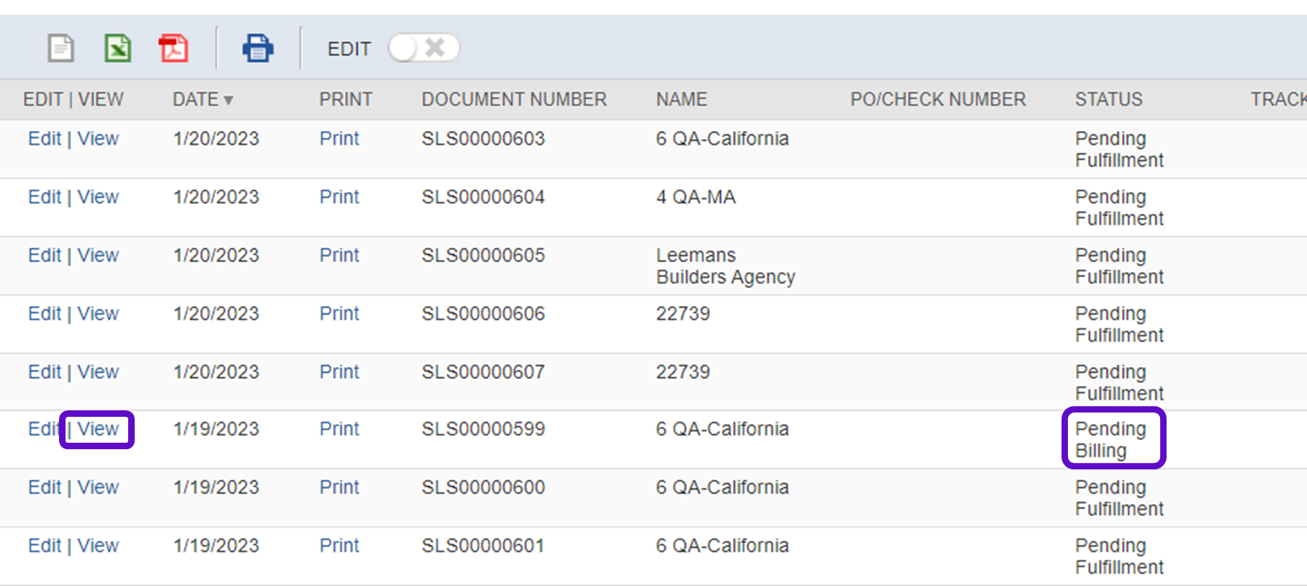Print document SLS00000607
The height and width of the screenshot is (586, 1307).
[339, 372]
